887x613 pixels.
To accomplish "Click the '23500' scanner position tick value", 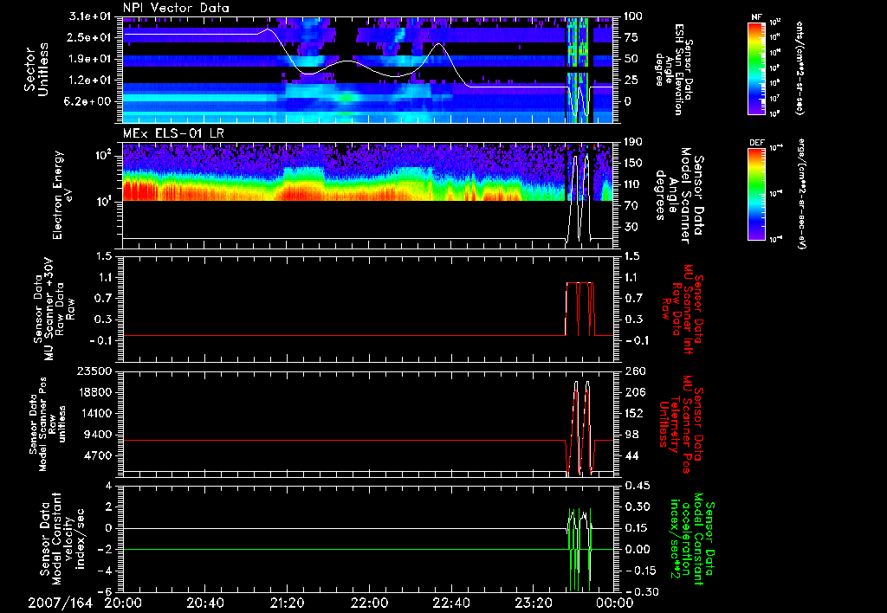I will tap(95, 371).
